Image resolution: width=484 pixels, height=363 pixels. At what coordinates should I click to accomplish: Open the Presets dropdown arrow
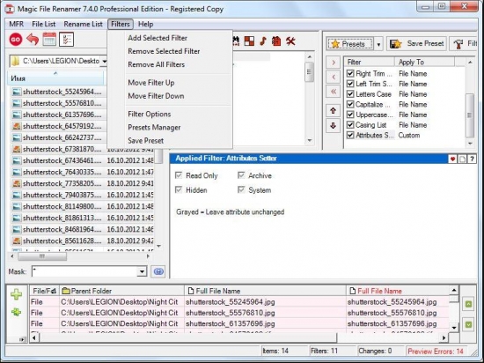point(378,44)
